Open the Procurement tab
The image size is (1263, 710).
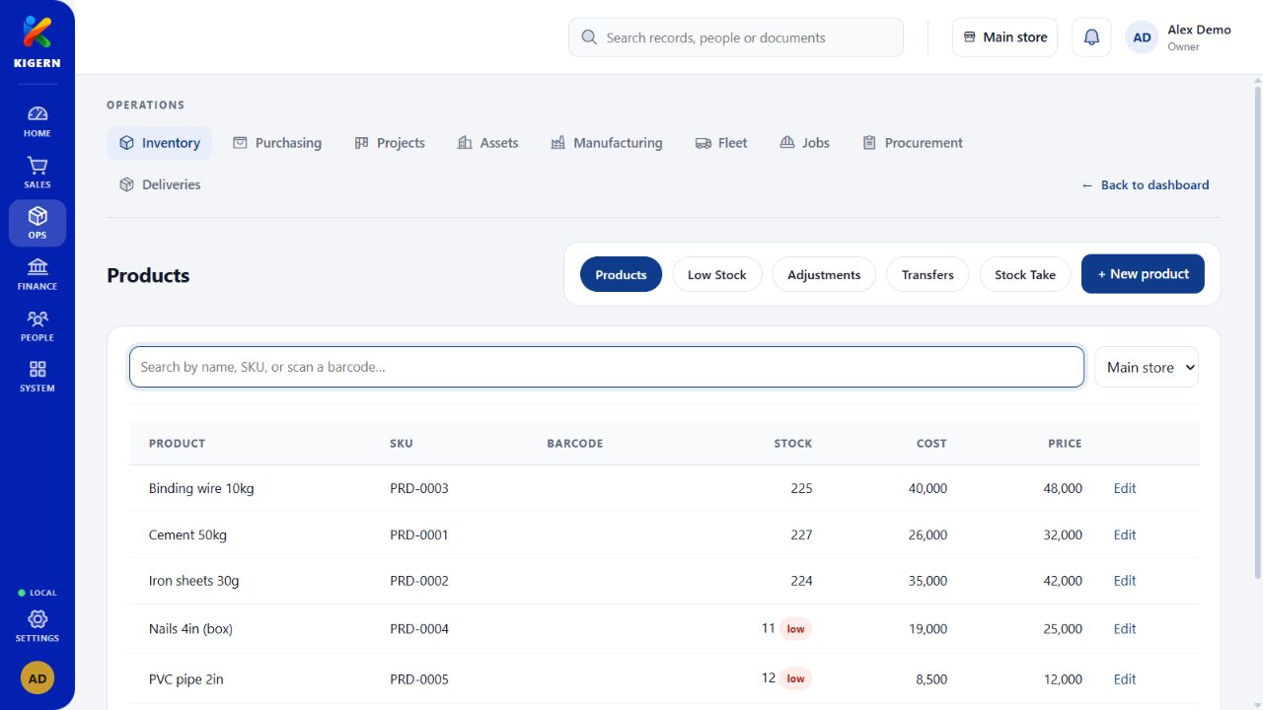coord(913,143)
